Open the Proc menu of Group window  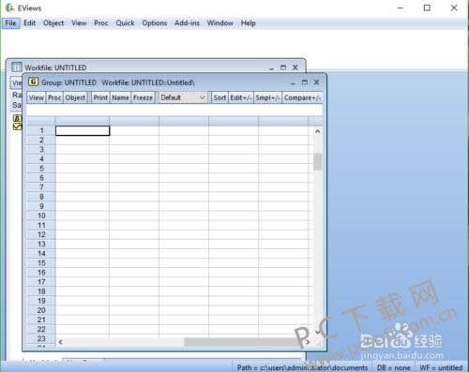pos(54,97)
